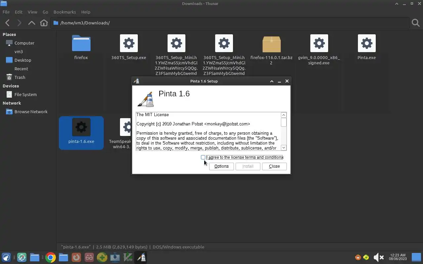Open the View menu
Viewport: 423px width, 264px height.
pos(32,12)
